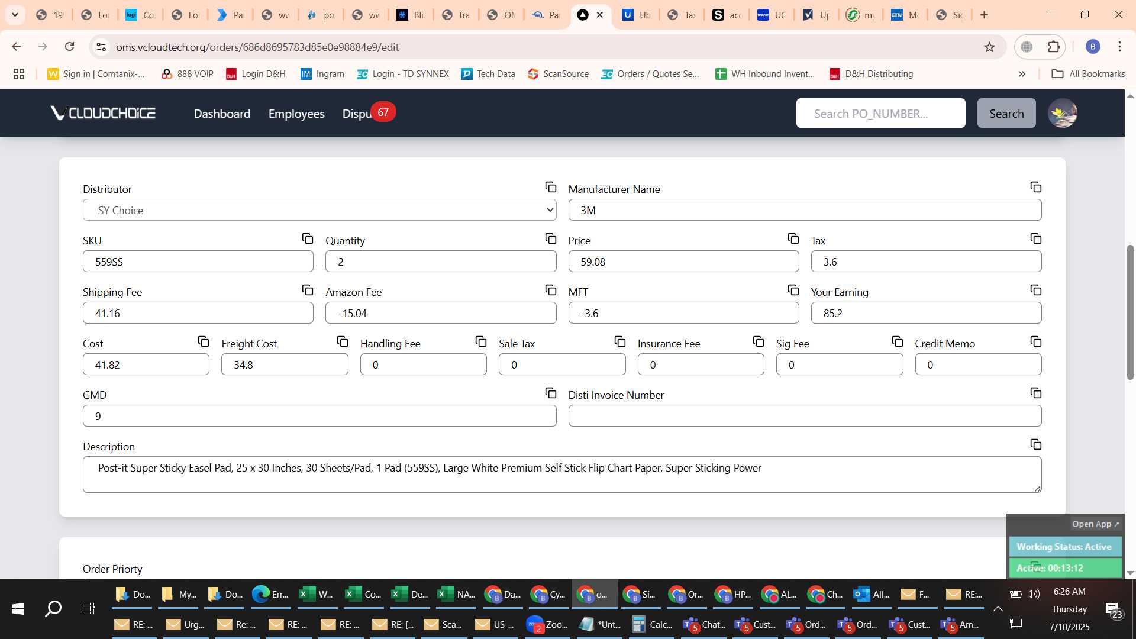
Task: Click the Open App link
Action: click(1095, 524)
